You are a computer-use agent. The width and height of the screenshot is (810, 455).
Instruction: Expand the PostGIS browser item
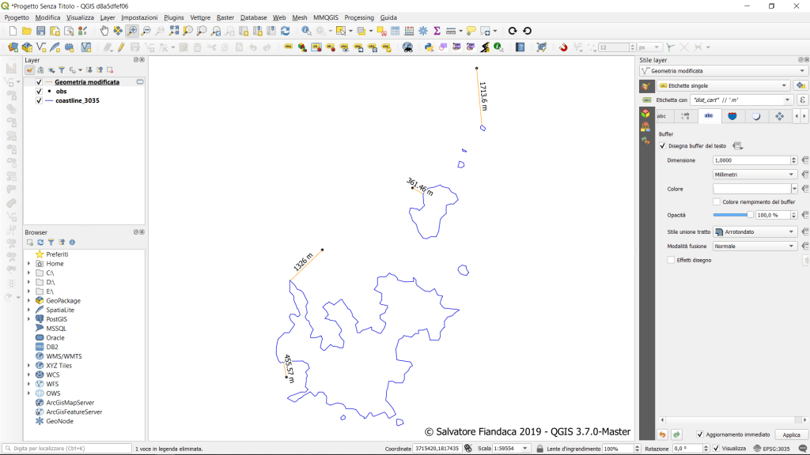click(29, 319)
